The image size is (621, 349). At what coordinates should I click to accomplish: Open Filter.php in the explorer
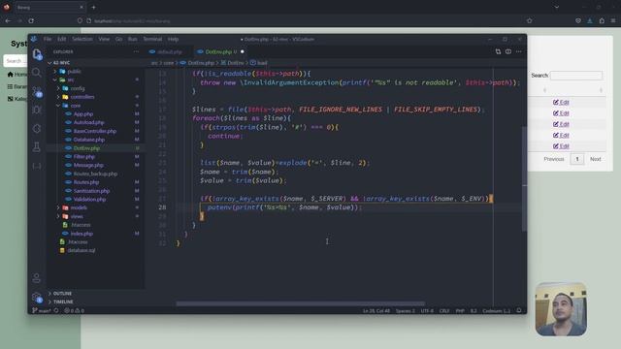point(84,157)
